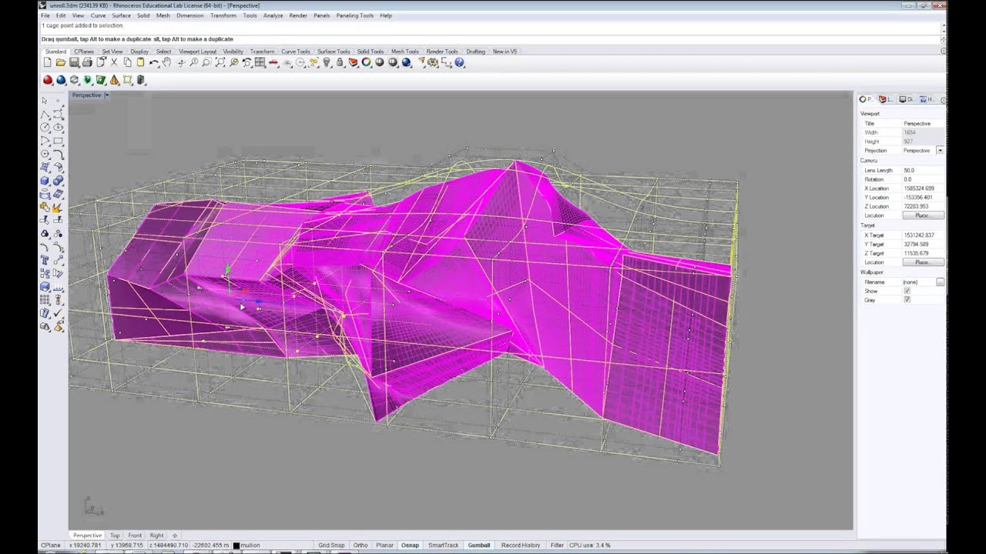Click the light bulb hide-objects icon
Image resolution: width=986 pixels, height=554 pixels.
point(327,62)
